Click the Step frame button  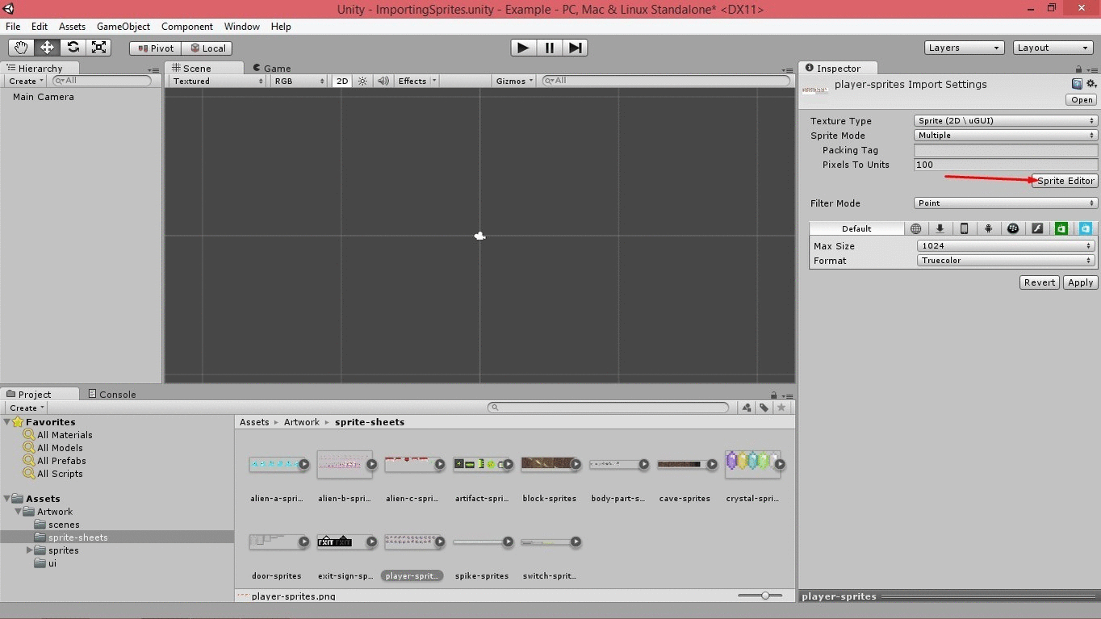click(x=575, y=48)
